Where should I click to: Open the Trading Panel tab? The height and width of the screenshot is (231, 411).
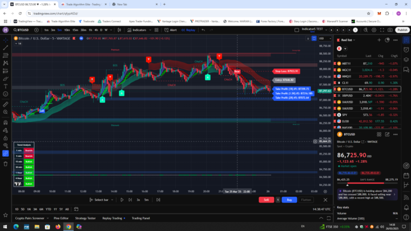[141, 218]
